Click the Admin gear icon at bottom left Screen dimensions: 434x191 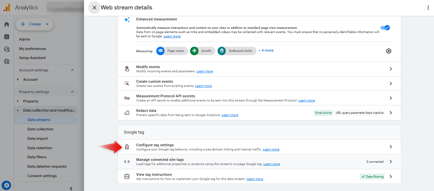point(6,185)
